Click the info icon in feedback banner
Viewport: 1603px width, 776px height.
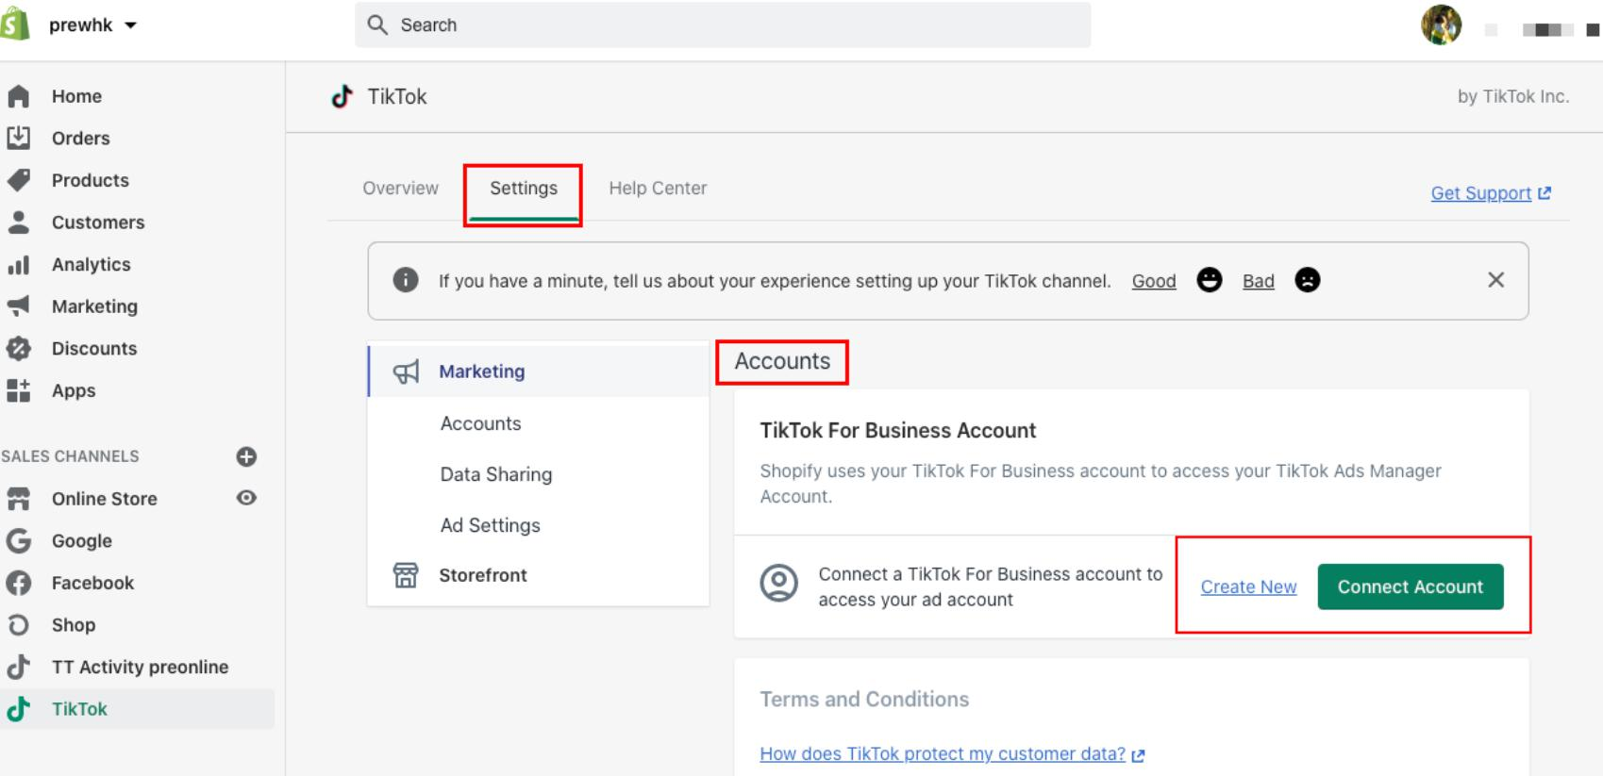point(406,280)
